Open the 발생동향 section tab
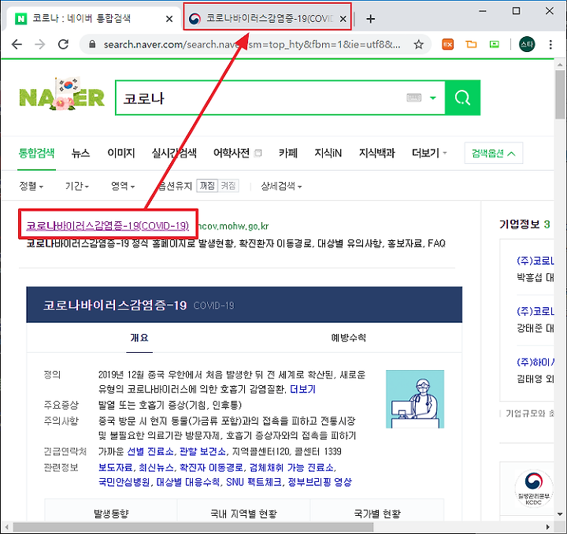 coord(111,514)
